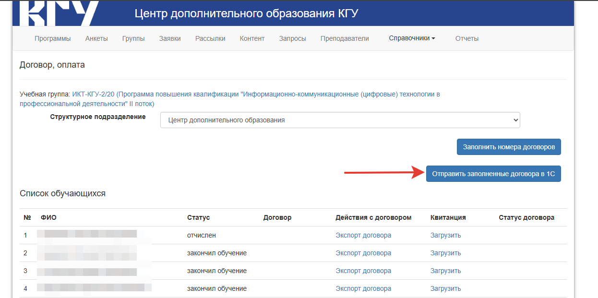598x298 pixels.
Task: Open the Запросы menu item
Action: 292,38
